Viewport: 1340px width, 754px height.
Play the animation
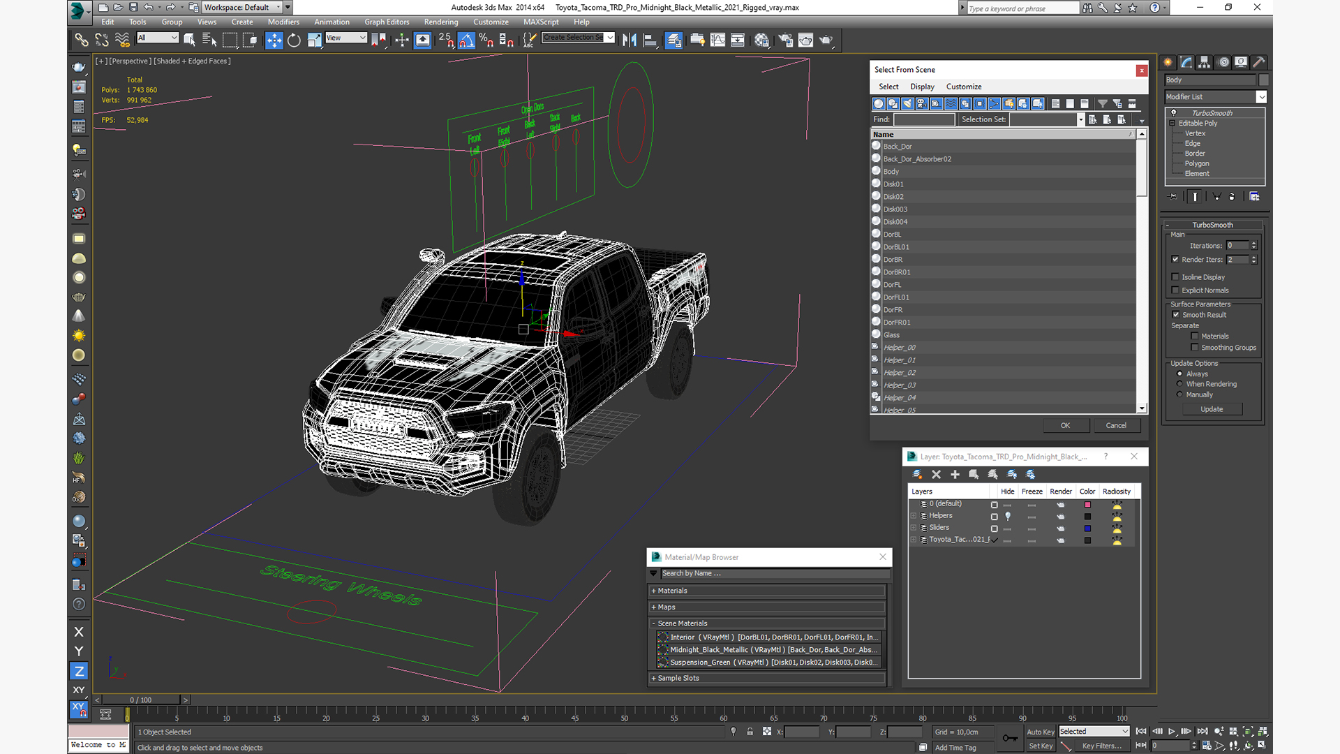point(1171,731)
